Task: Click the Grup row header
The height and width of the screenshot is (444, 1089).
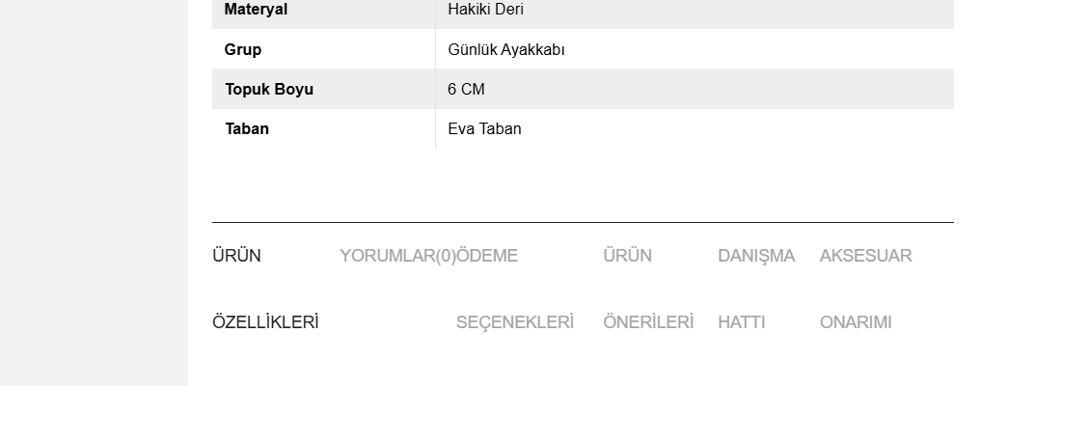Action: [243, 50]
